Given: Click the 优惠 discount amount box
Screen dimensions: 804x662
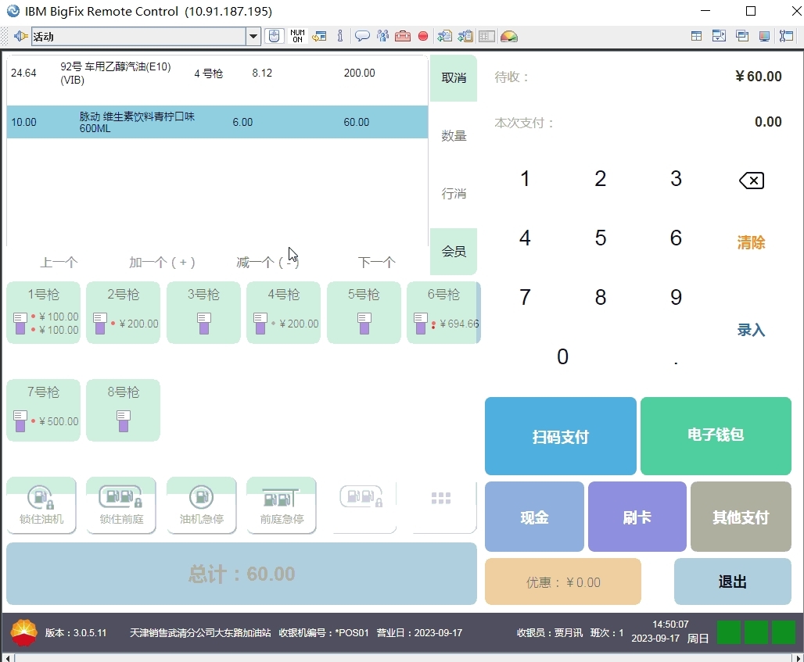Looking at the screenshot, I should (x=562, y=582).
